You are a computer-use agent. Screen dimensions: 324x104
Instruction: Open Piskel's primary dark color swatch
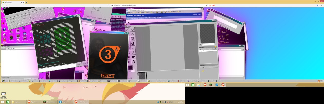point(130,68)
